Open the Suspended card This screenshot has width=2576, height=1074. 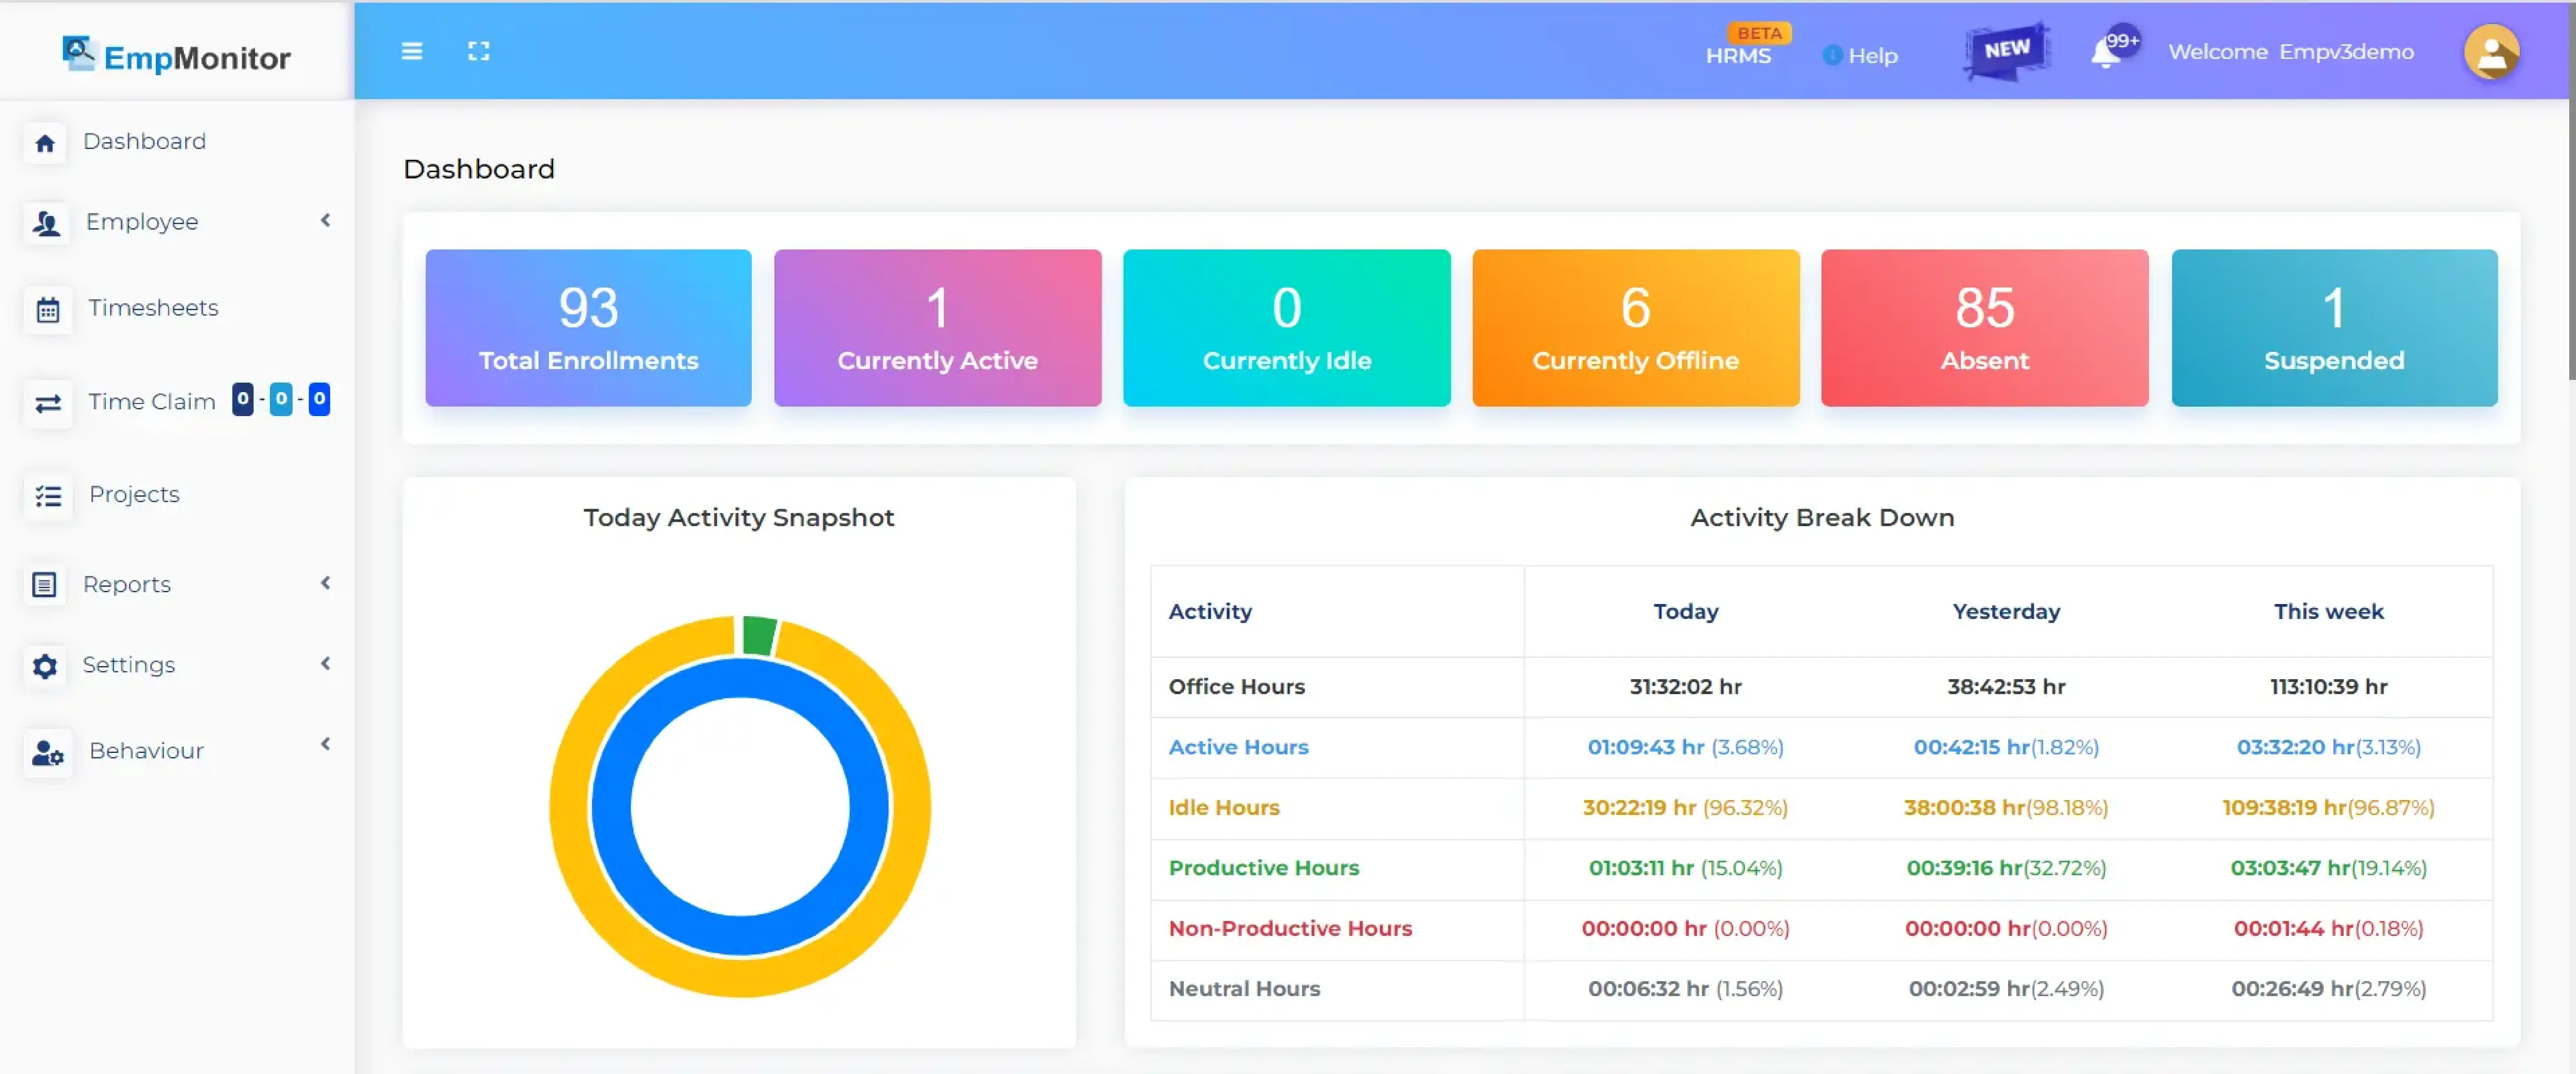tap(2334, 328)
